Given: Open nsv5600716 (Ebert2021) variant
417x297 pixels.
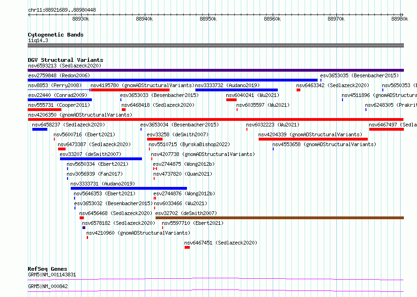Looking at the screenshot, I should tap(84, 134).
